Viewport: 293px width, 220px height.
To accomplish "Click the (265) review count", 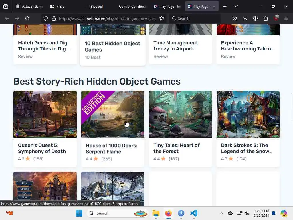I will coord(106,159).
